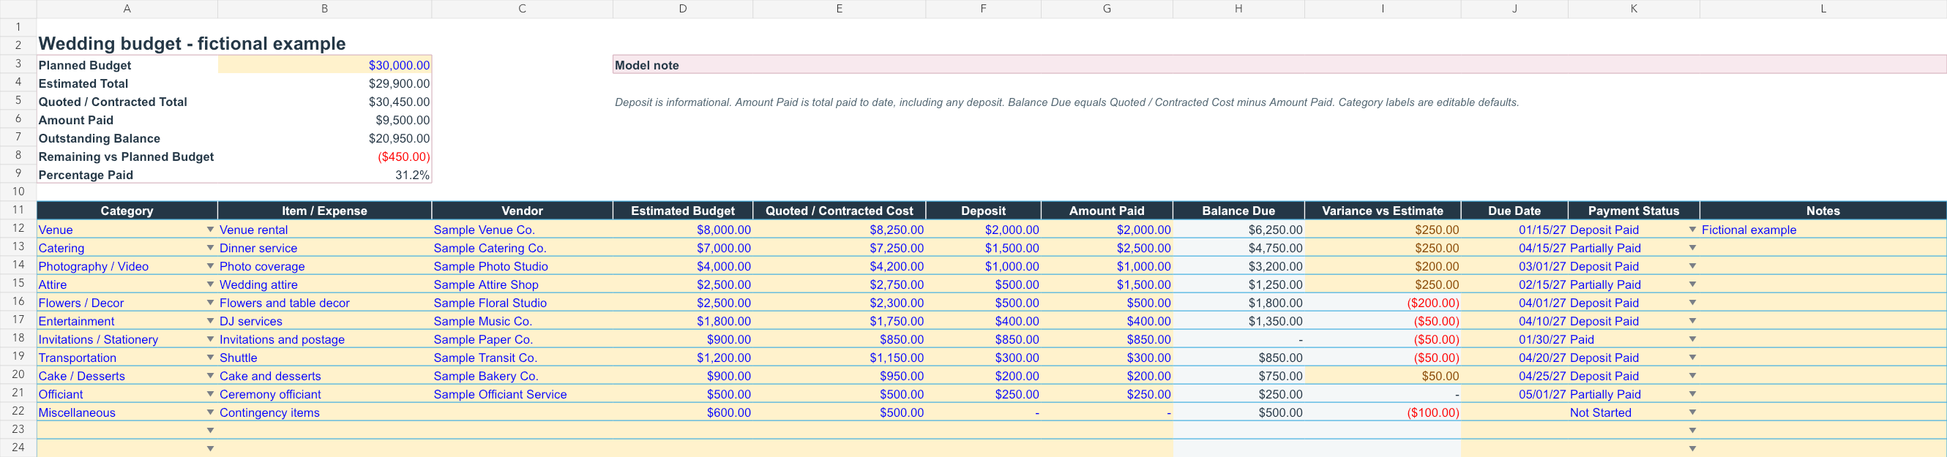This screenshot has width=1947, height=457.
Task: Open the Category dropdown arrow for Attire
Action: coord(210,284)
